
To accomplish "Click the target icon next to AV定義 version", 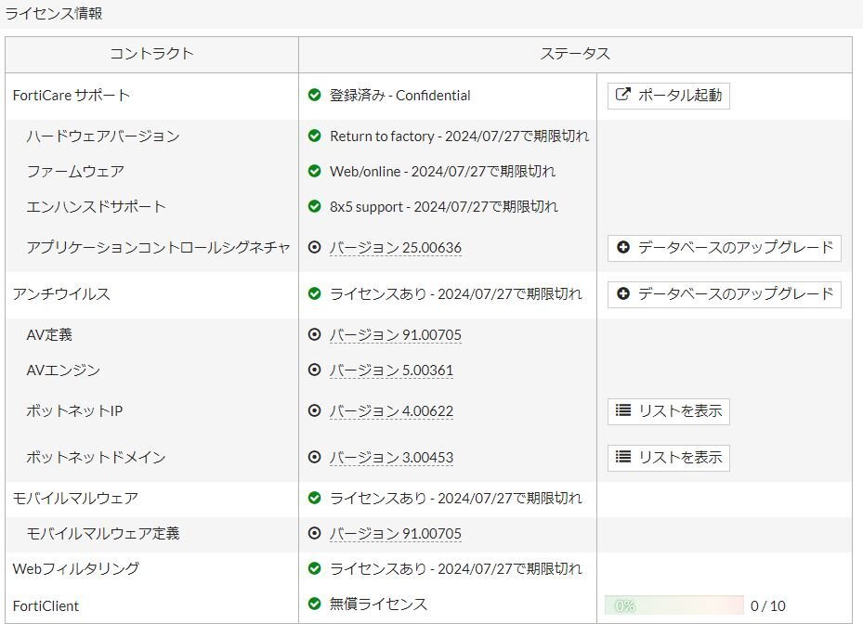I will [315, 335].
